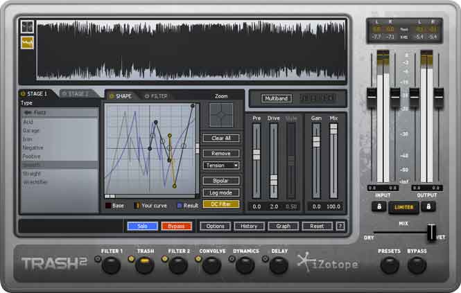Enable the FILTER tab power icon
The width and height of the screenshot is (461, 293).
point(147,96)
